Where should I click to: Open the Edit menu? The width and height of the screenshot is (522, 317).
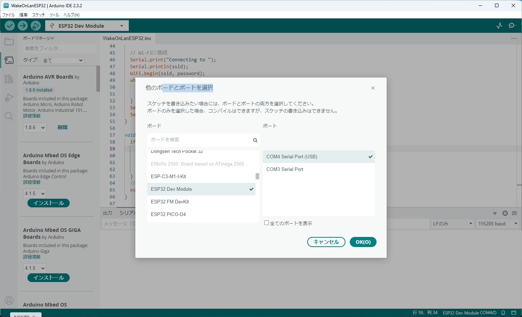point(23,15)
